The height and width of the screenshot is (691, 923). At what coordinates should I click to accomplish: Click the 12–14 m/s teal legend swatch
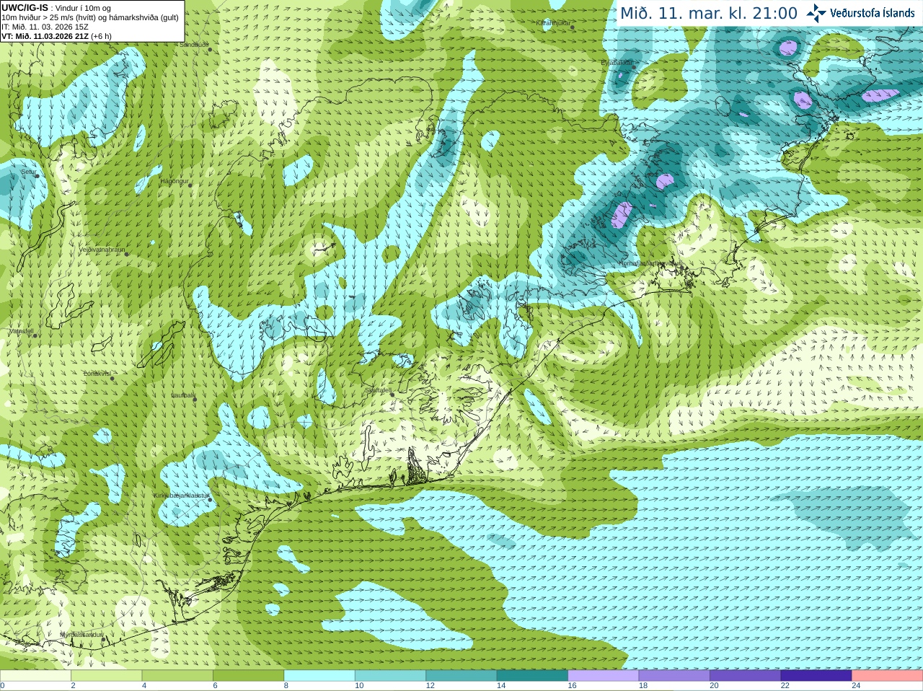(x=461, y=676)
